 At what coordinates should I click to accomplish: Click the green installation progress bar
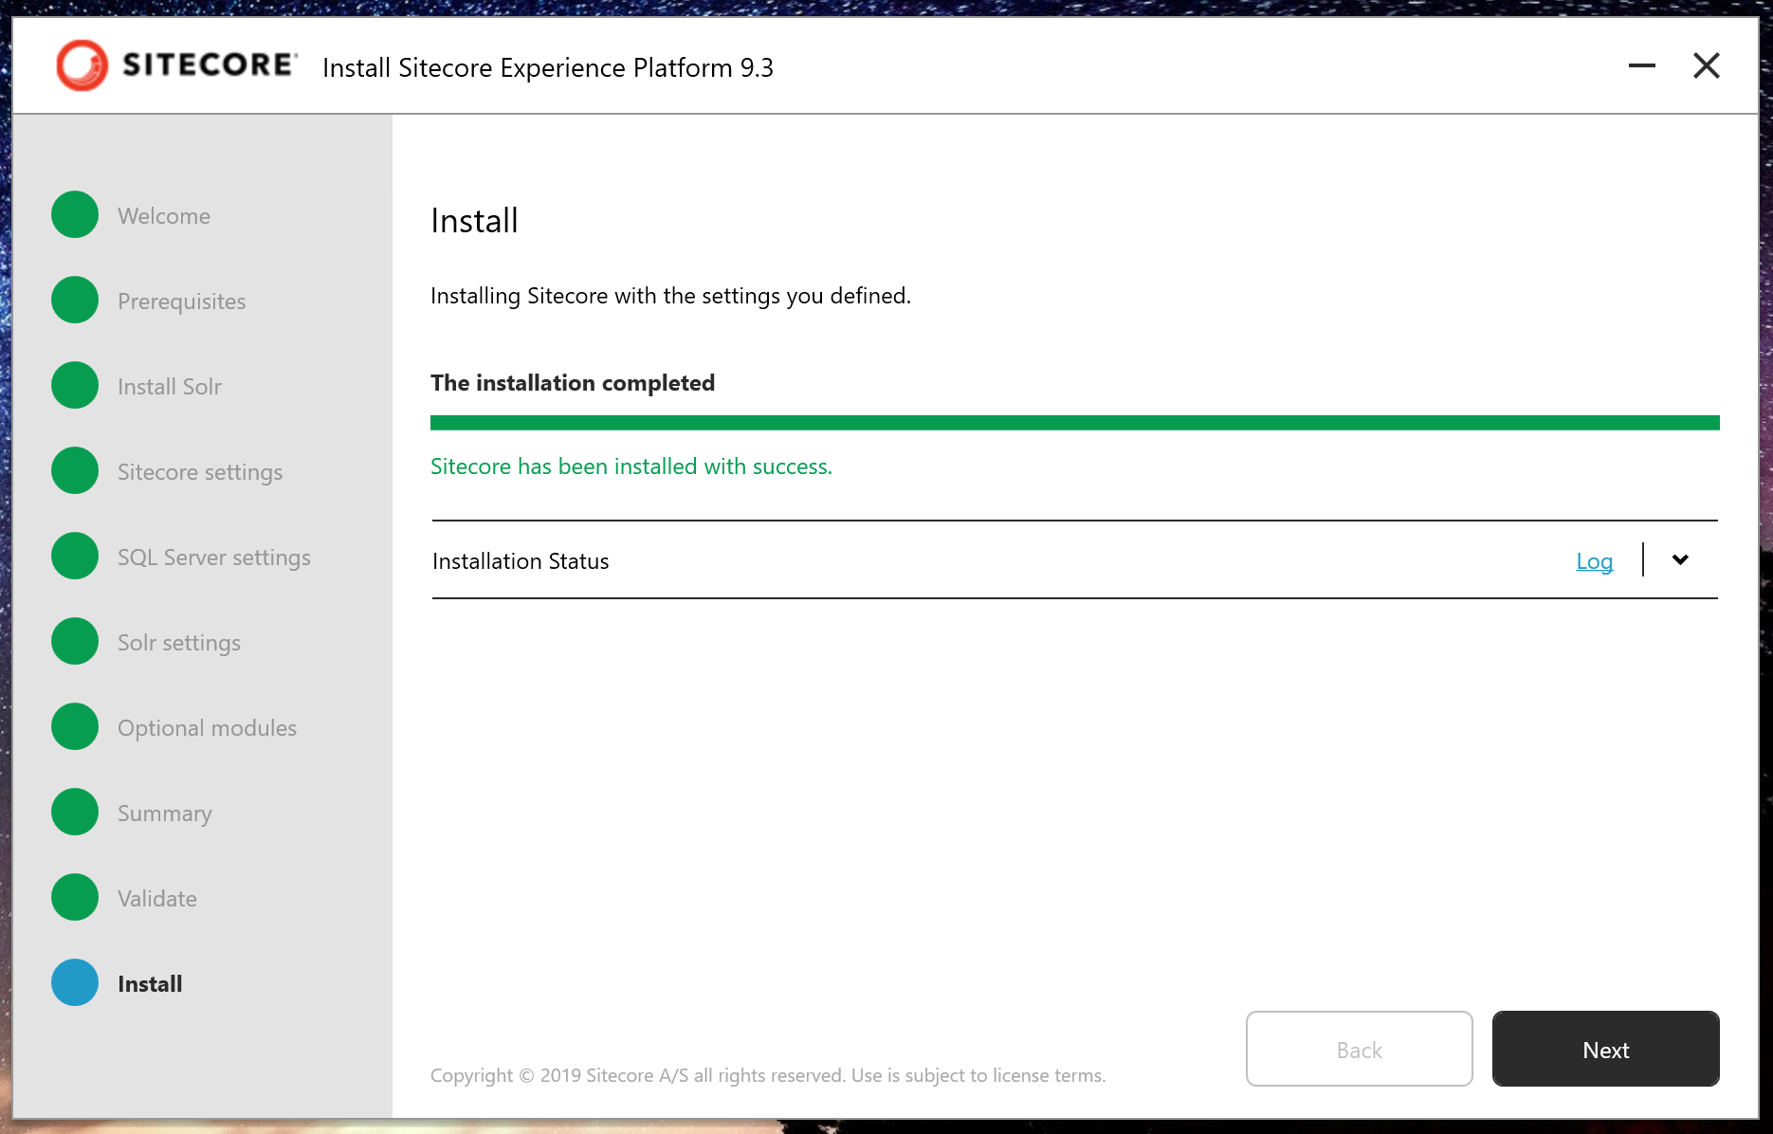point(1075,423)
